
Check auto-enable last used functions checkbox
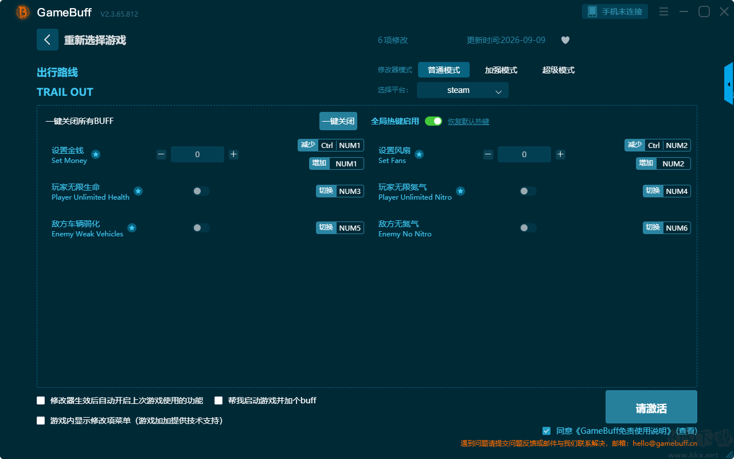(41, 400)
